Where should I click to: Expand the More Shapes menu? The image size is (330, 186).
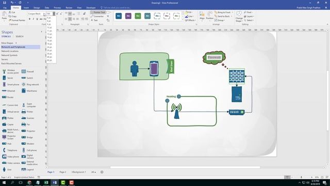click(9, 43)
